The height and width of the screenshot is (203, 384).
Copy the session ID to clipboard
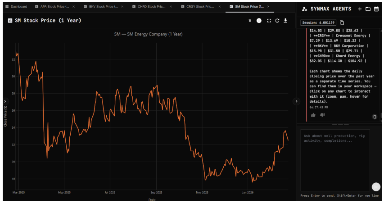[342, 23]
